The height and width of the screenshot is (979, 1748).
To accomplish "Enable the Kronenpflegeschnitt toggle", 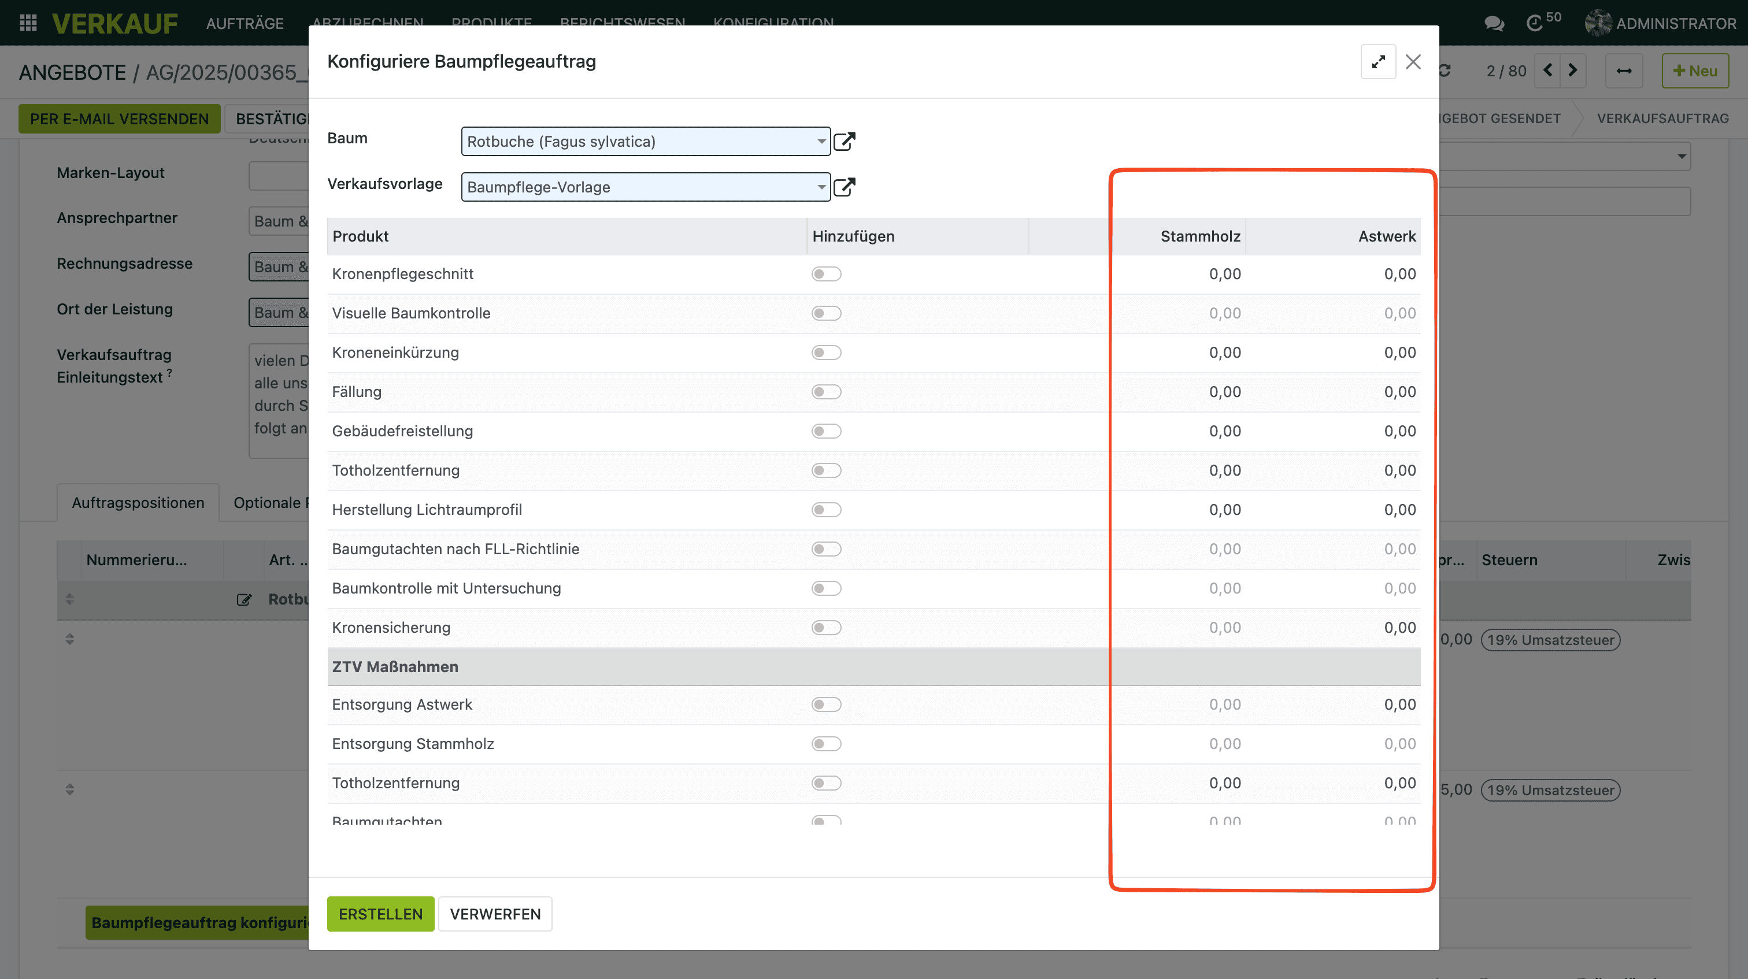I will [x=826, y=274].
